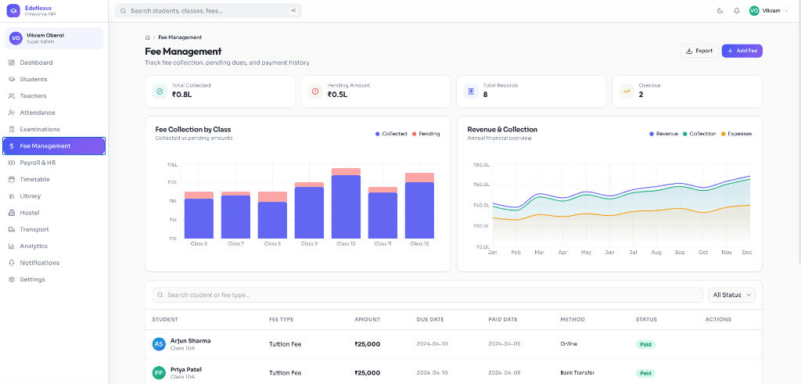Viewport: 801px width, 384px height.
Task: Click the Hostel building icon
Action: (x=12, y=213)
